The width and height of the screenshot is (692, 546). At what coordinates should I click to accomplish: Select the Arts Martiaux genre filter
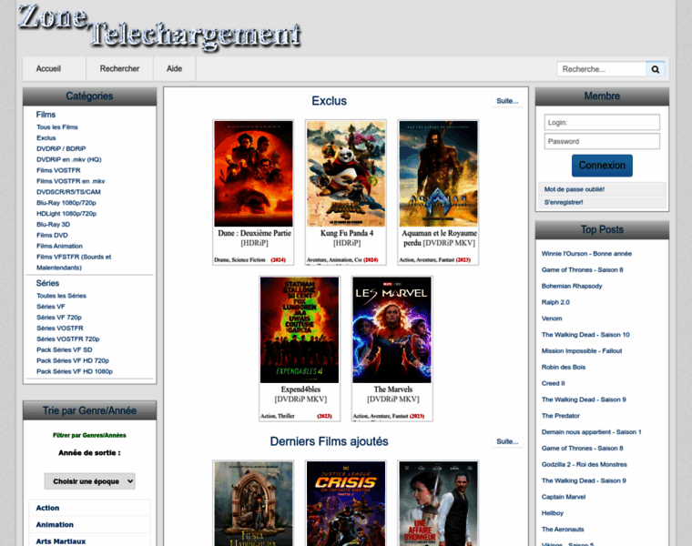point(89,541)
